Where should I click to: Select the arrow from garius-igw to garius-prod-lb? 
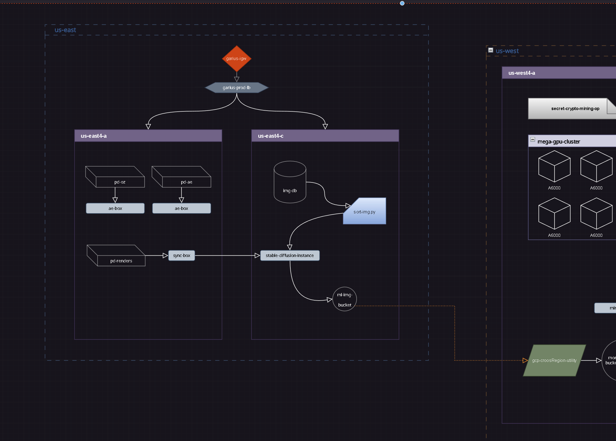[x=236, y=77]
